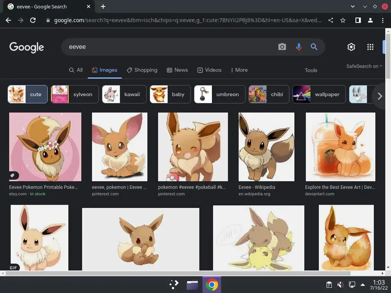Apply the sylveon filter chip
The width and height of the screenshot is (391, 293).
point(75,94)
